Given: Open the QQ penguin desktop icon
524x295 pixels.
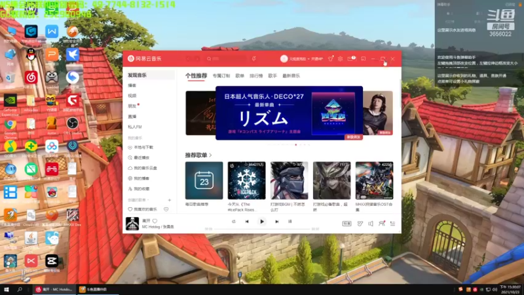Looking at the screenshot, I should pyautogui.click(x=31, y=56).
